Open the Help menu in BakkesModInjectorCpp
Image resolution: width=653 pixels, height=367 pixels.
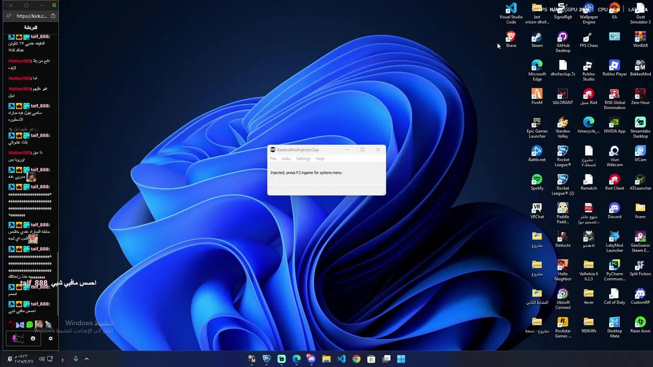pyautogui.click(x=320, y=159)
